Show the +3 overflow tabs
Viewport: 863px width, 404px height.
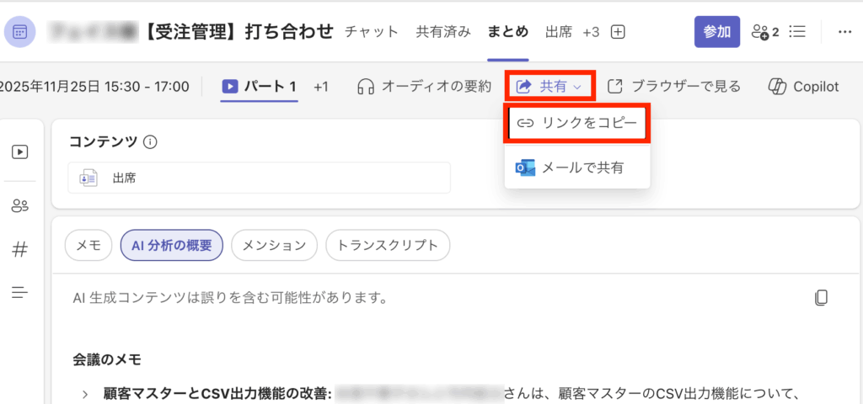coord(591,32)
